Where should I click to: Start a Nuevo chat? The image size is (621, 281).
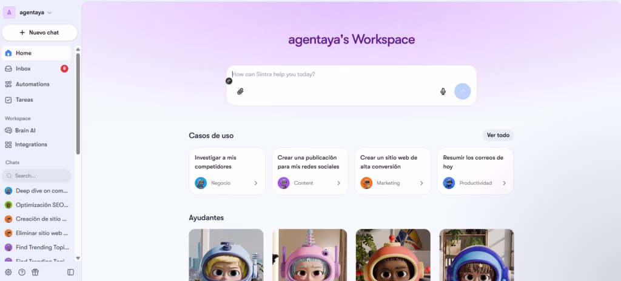[39, 33]
